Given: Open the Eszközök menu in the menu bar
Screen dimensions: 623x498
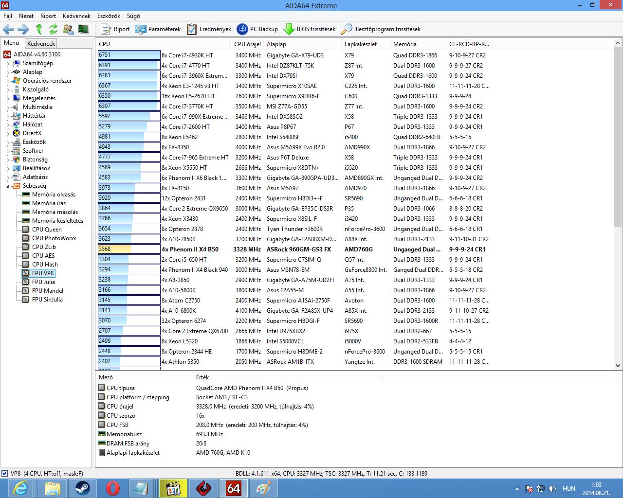Looking at the screenshot, I should 109,16.
